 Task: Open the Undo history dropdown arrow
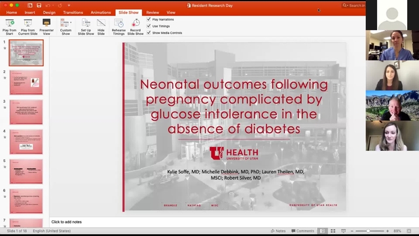[x=53, y=5]
